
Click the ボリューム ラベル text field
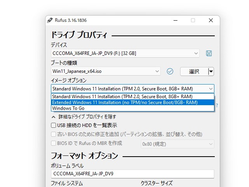133,174
